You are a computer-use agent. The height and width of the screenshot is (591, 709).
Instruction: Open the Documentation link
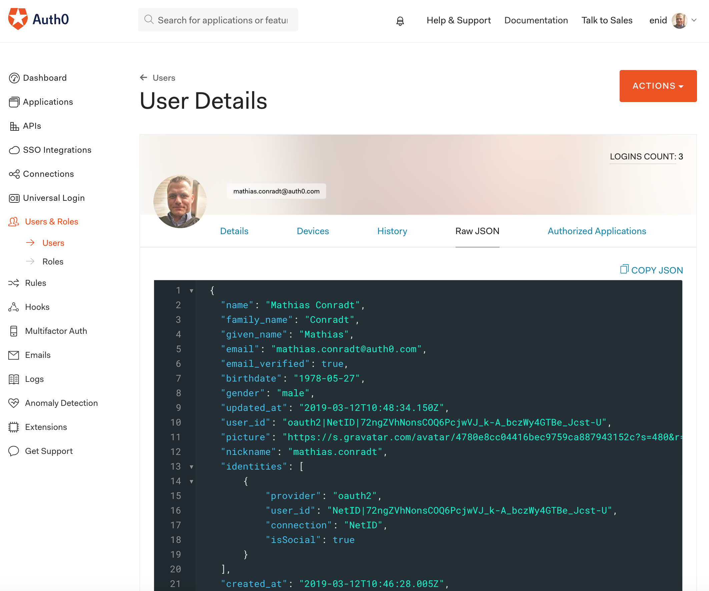[x=536, y=20]
